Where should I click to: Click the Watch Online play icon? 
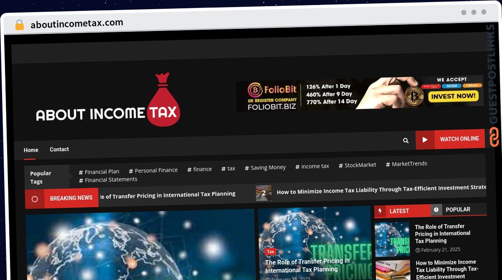click(425, 140)
